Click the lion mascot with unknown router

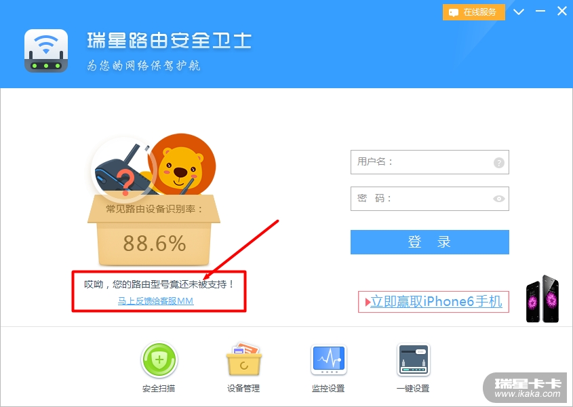153,166
